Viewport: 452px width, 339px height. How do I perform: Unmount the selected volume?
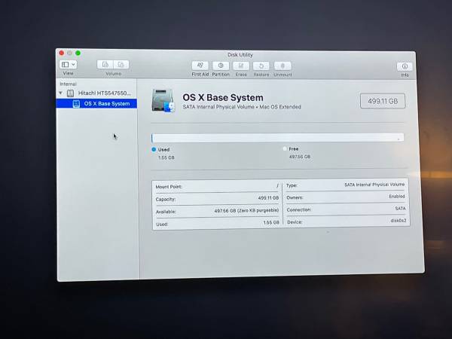click(x=282, y=66)
